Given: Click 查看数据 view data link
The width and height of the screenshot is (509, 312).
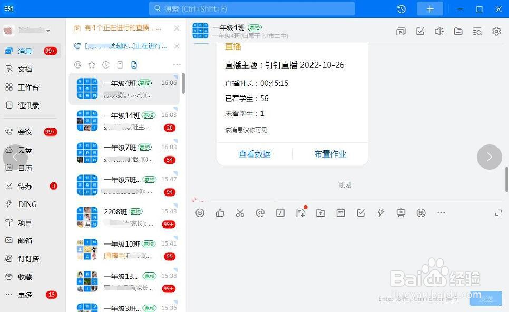Looking at the screenshot, I should pyautogui.click(x=254, y=154).
